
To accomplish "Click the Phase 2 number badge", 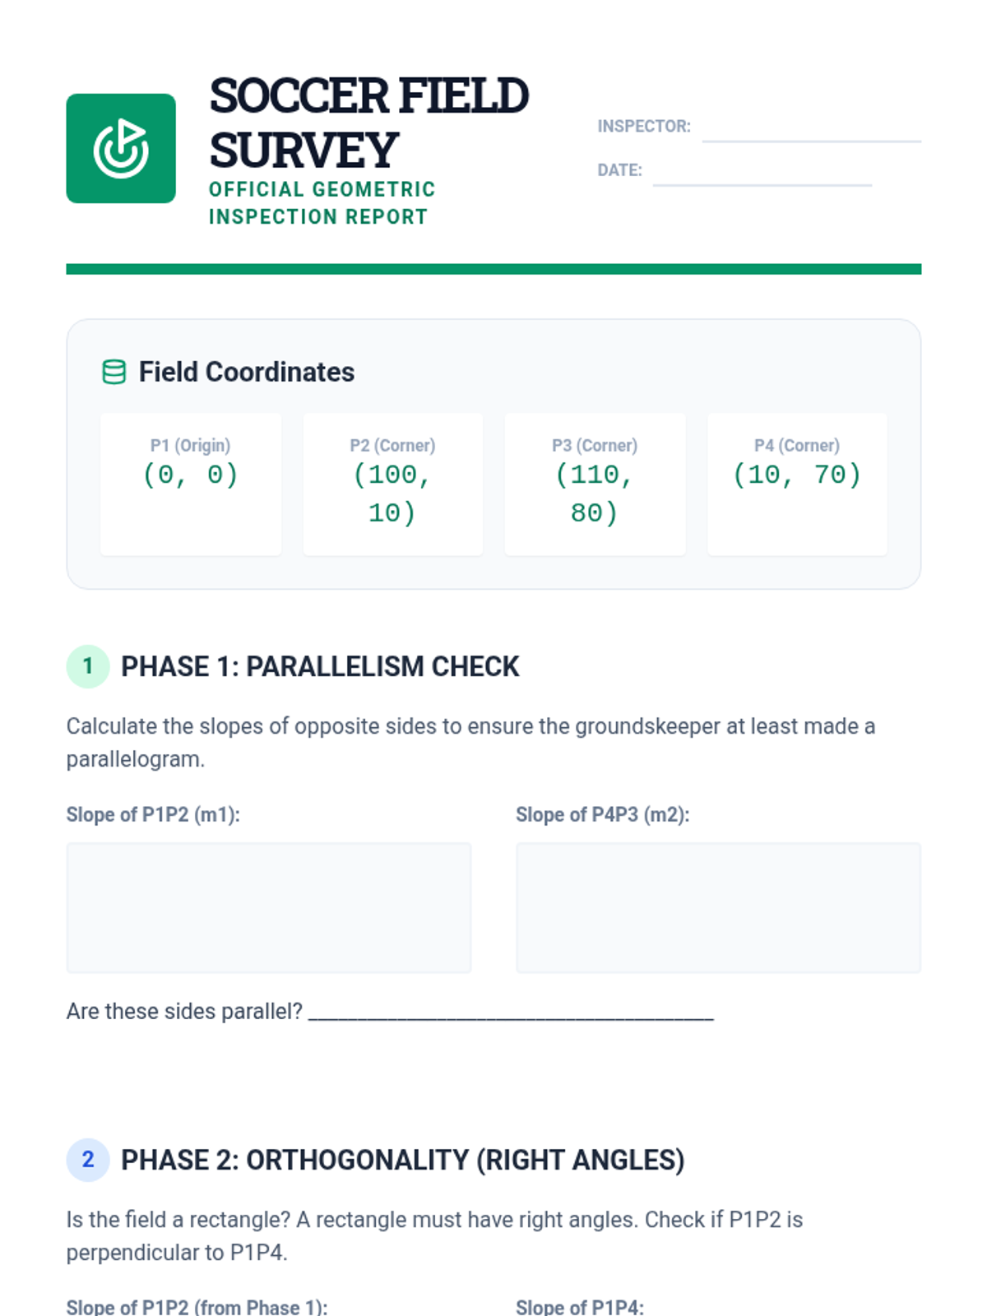I will [x=87, y=1160].
